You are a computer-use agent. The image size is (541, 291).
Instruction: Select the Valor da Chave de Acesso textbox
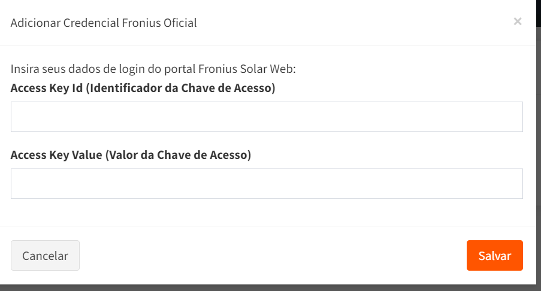tap(267, 183)
